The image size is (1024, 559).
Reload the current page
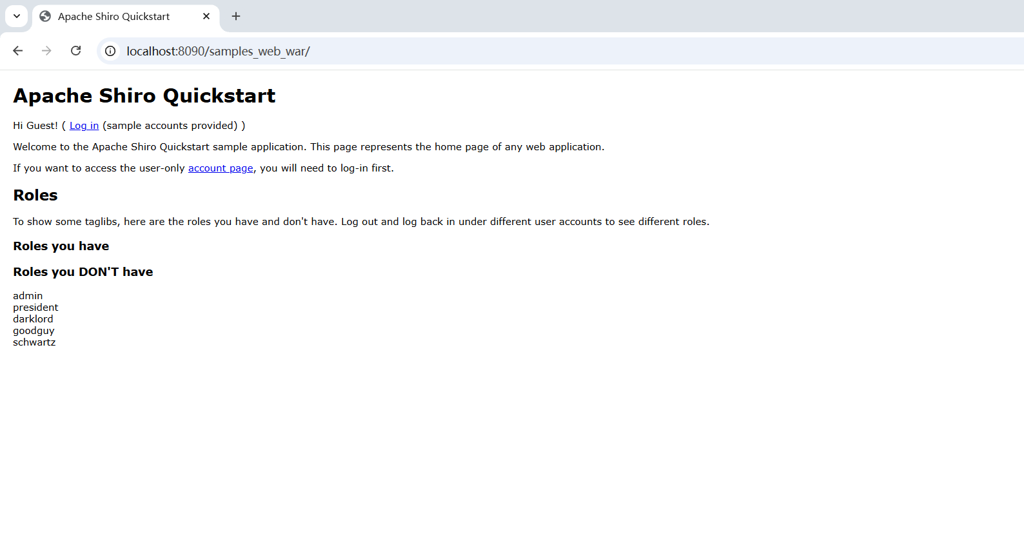[x=75, y=51]
